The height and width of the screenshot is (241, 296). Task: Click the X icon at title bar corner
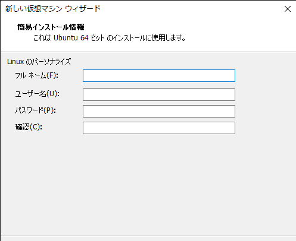(x=288, y=9)
